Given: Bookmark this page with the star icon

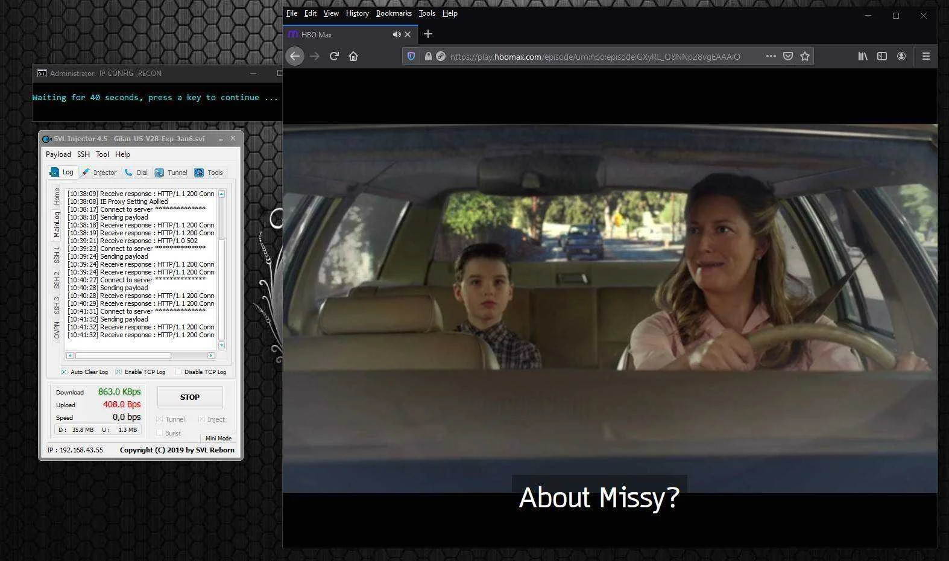Looking at the screenshot, I should [x=804, y=56].
